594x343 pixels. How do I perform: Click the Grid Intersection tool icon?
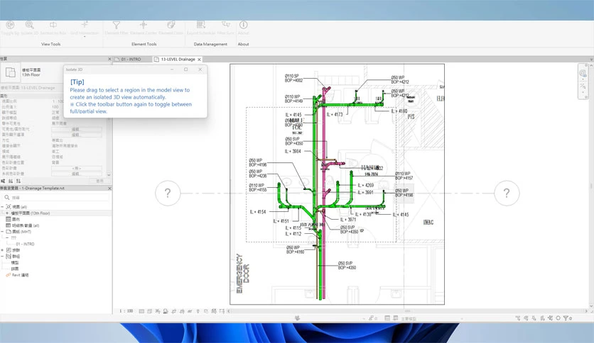coord(85,25)
